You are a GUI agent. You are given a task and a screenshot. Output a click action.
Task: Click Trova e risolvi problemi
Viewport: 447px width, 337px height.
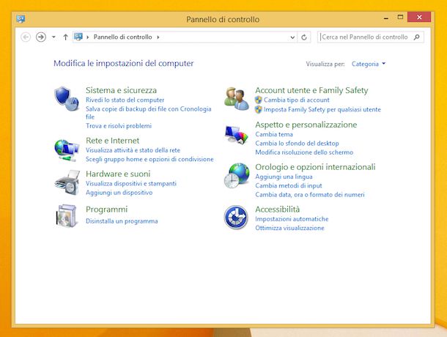pyautogui.click(x=119, y=126)
